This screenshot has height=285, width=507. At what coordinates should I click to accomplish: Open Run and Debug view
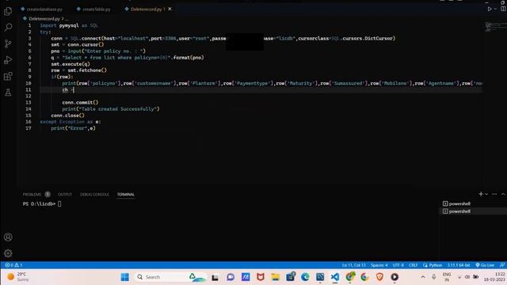point(8,60)
